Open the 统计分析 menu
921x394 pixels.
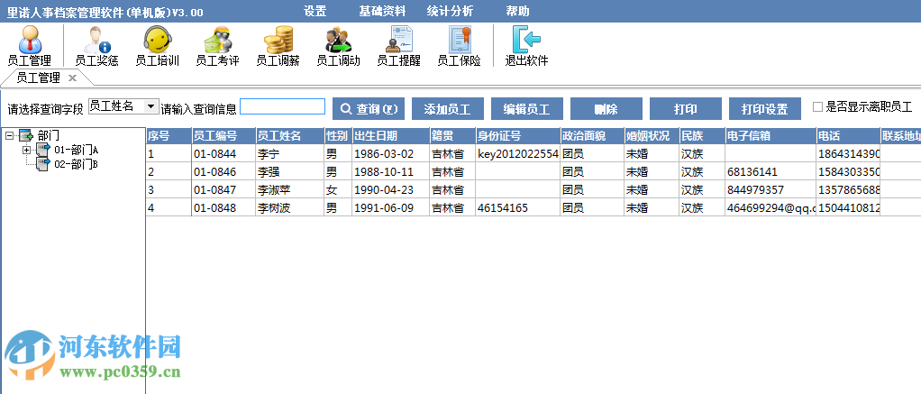[450, 11]
